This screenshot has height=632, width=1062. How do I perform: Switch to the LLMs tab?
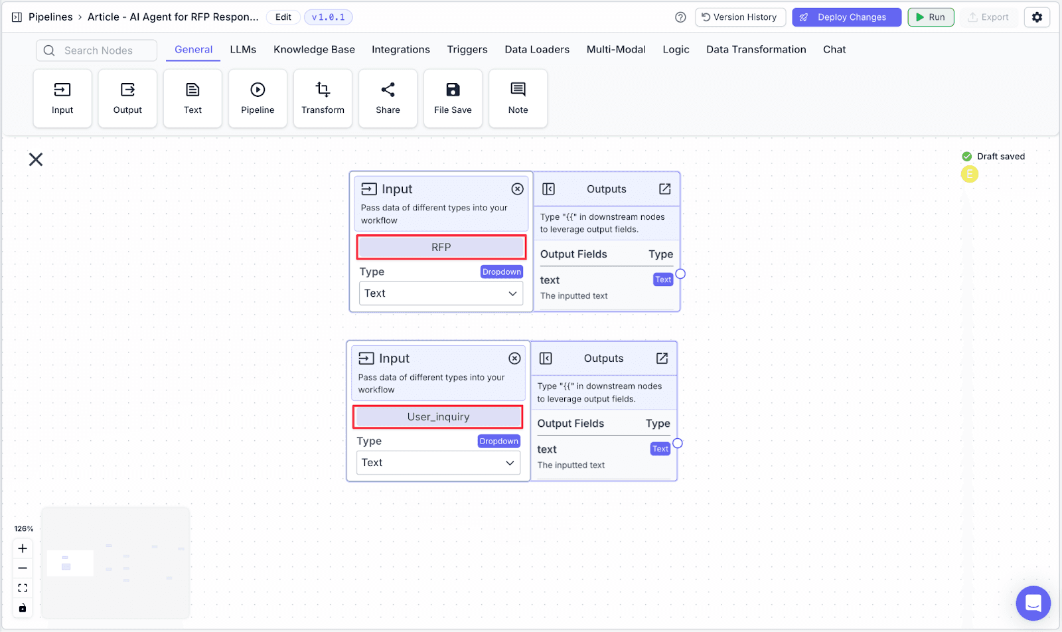[243, 50]
